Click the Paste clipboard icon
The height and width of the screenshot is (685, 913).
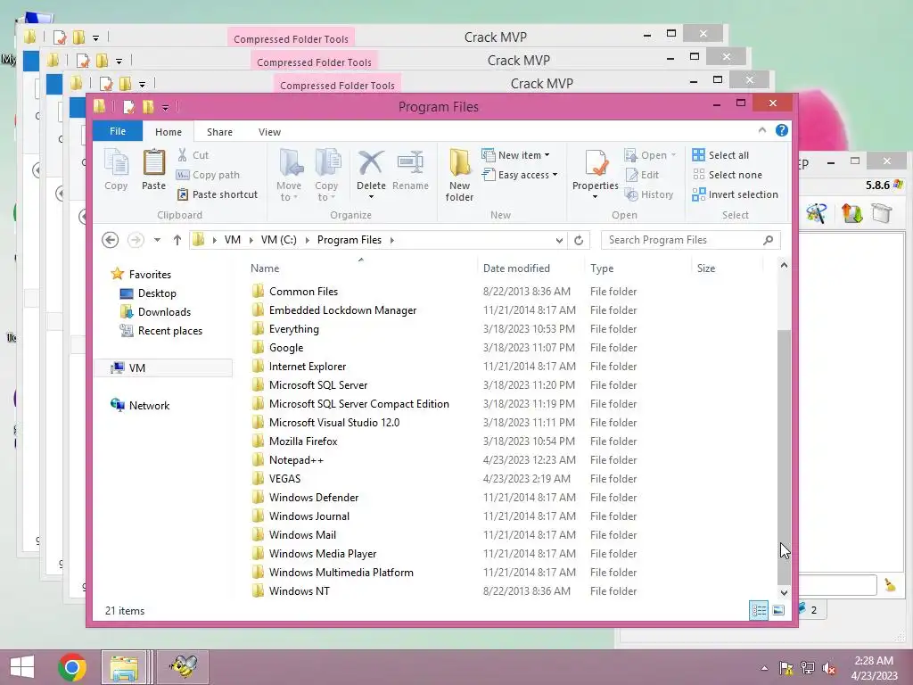click(153, 169)
